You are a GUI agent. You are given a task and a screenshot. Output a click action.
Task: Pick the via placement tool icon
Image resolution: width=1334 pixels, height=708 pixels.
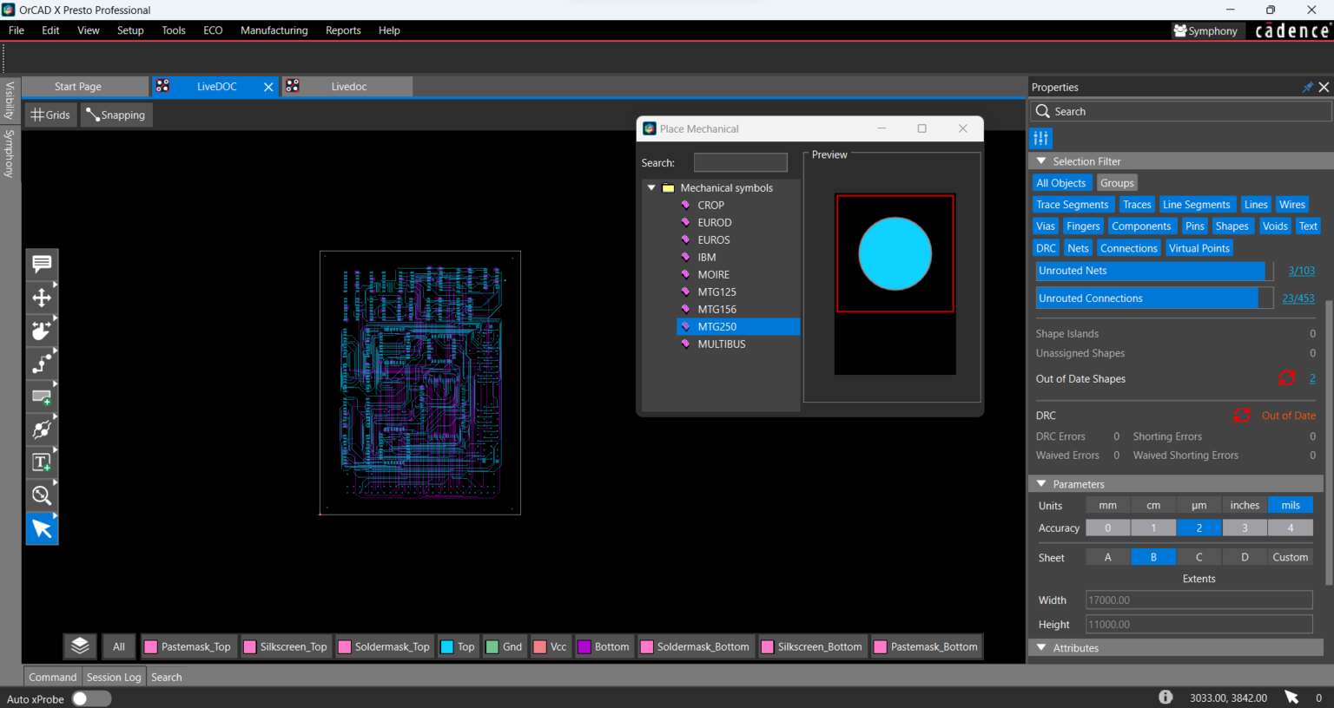(x=42, y=429)
